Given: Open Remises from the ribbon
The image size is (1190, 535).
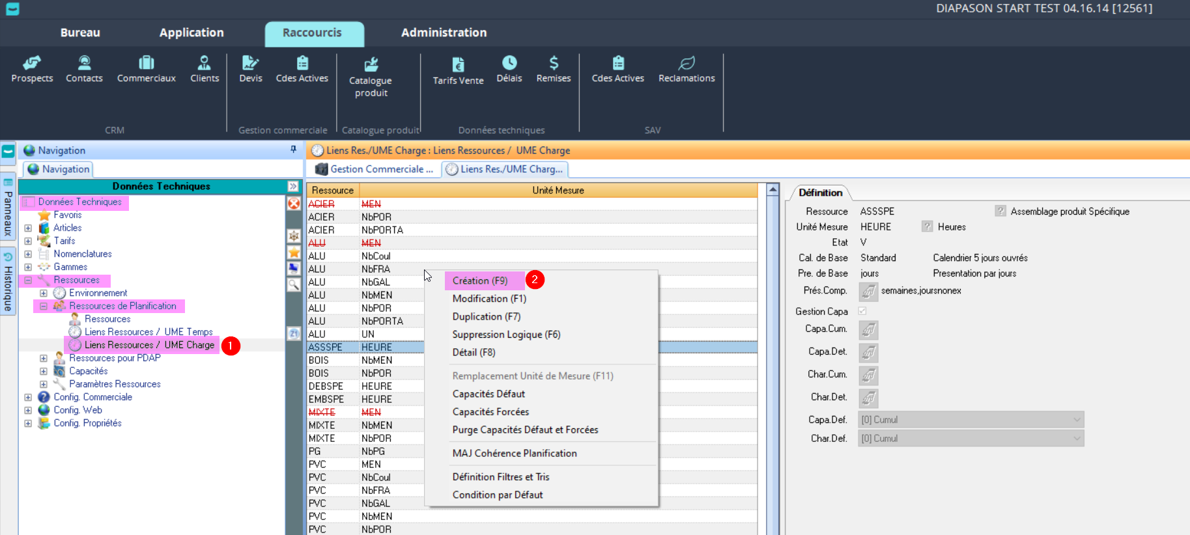Looking at the screenshot, I should coord(553,70).
